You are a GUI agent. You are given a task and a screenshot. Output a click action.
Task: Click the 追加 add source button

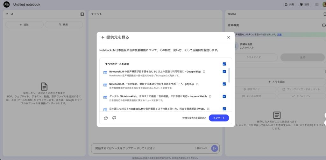[x=24, y=24]
